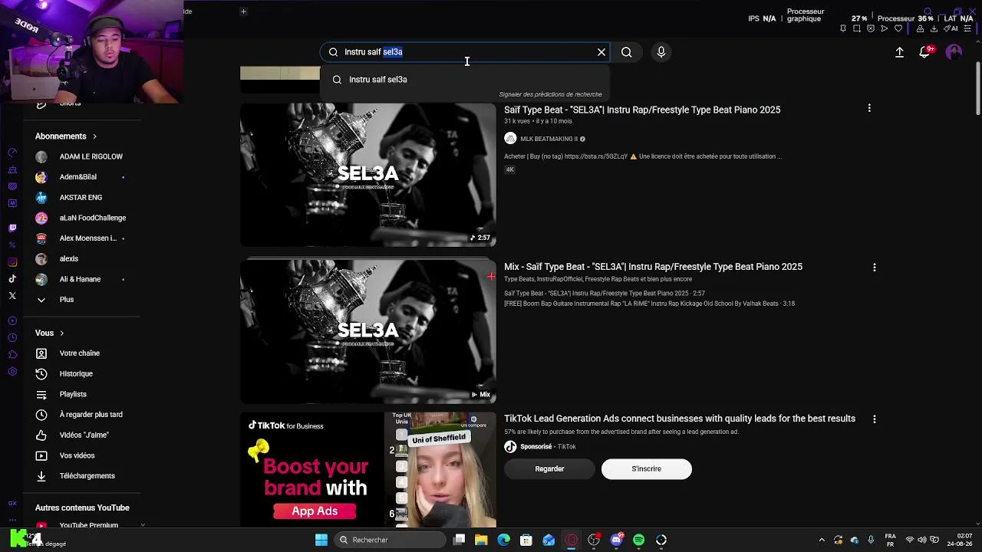Launch Spotify from the taskbar
Screen dimensions: 982x552
click(x=638, y=540)
